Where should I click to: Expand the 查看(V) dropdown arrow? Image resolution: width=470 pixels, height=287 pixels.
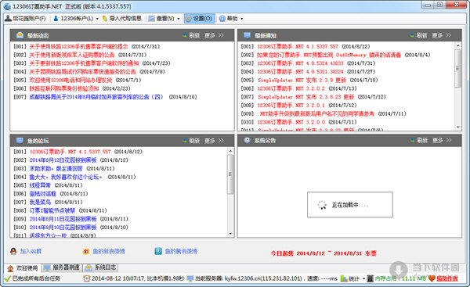point(179,19)
